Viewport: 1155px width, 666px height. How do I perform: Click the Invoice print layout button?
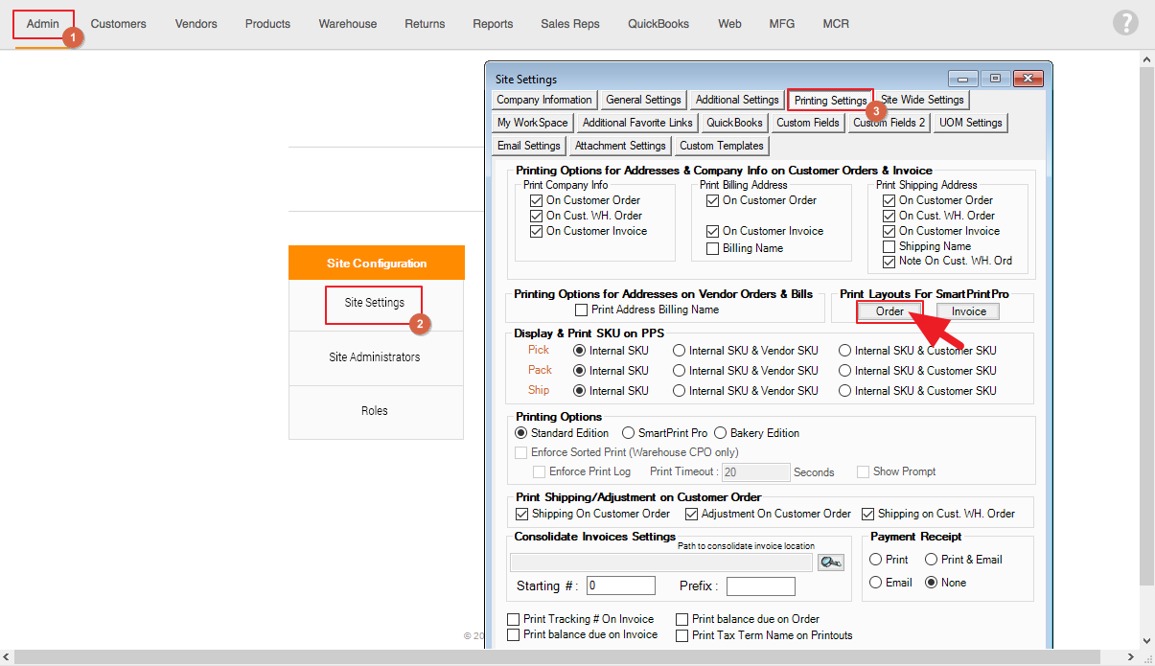[x=968, y=311]
